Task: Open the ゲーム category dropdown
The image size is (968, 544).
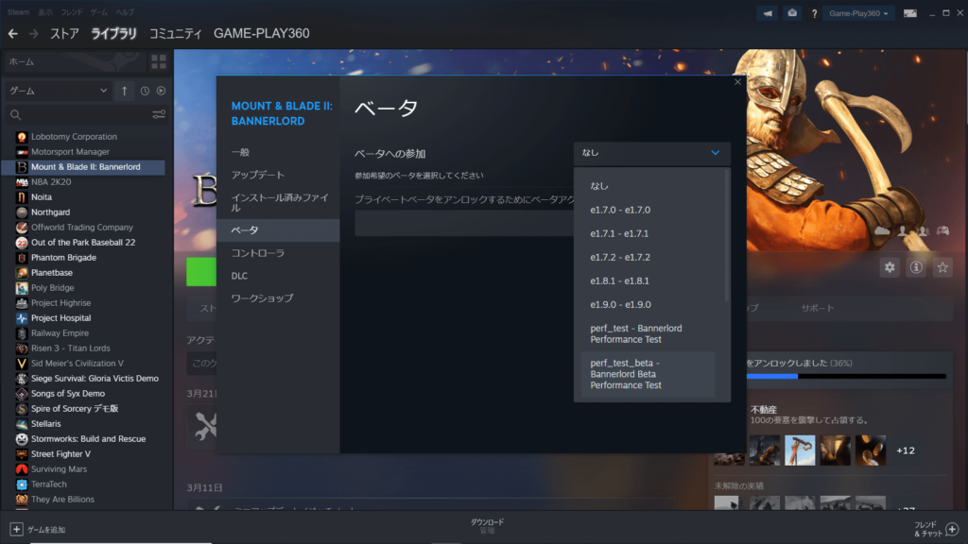Action: click(x=58, y=91)
